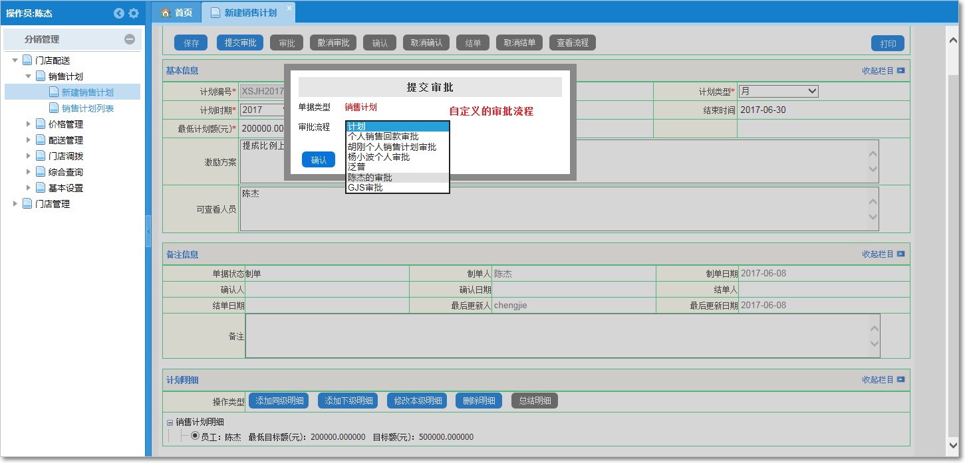Click the document icon beside 门店配送
This screenshot has height=463, width=965.
pos(28,59)
